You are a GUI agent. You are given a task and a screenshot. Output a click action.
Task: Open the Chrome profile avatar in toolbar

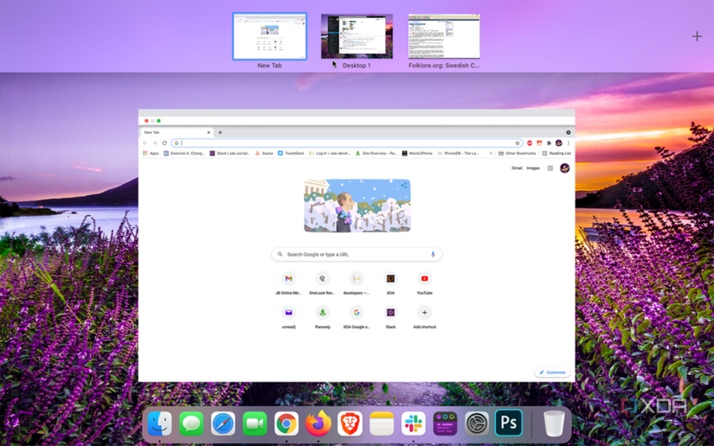(x=559, y=143)
